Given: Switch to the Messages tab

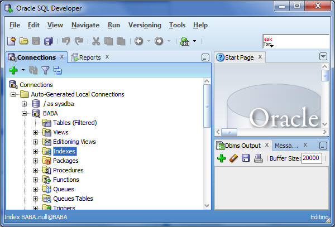Looking at the screenshot, I should 286,146.
